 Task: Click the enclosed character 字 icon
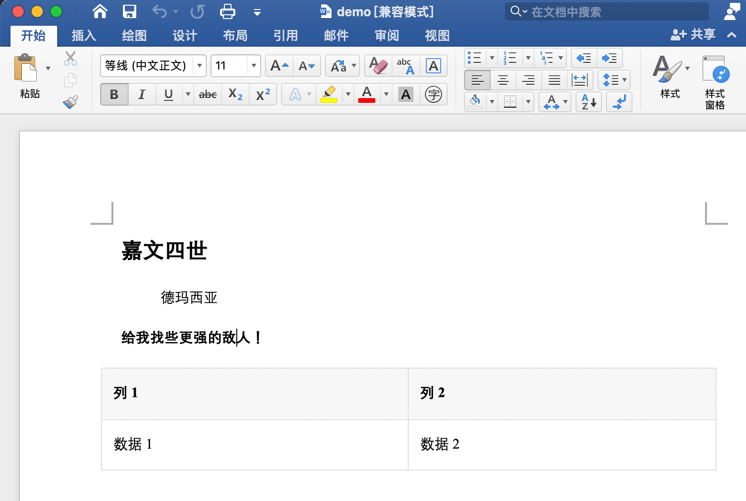coord(433,94)
